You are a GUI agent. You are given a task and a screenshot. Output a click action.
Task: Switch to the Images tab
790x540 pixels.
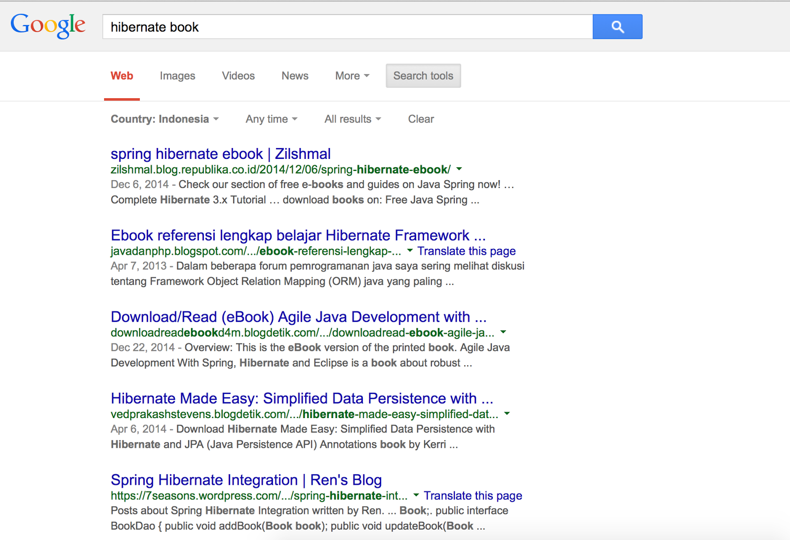(177, 76)
